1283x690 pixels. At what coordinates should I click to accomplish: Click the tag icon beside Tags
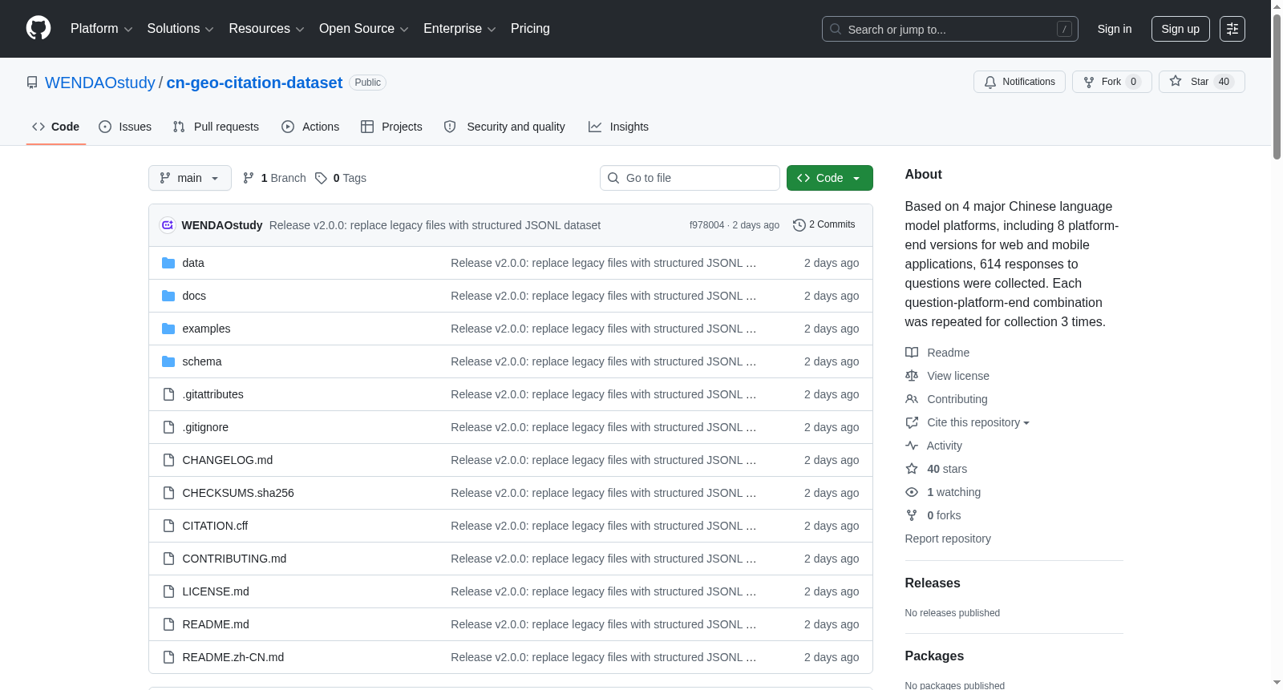click(321, 178)
